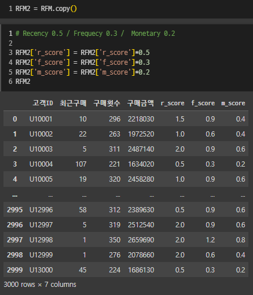Click the '구매금액' column header

(141, 103)
